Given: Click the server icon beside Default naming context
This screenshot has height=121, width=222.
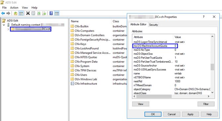Looking at the screenshot, I should (x=8, y=25).
